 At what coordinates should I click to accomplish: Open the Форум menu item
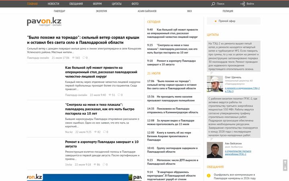[97, 4]
